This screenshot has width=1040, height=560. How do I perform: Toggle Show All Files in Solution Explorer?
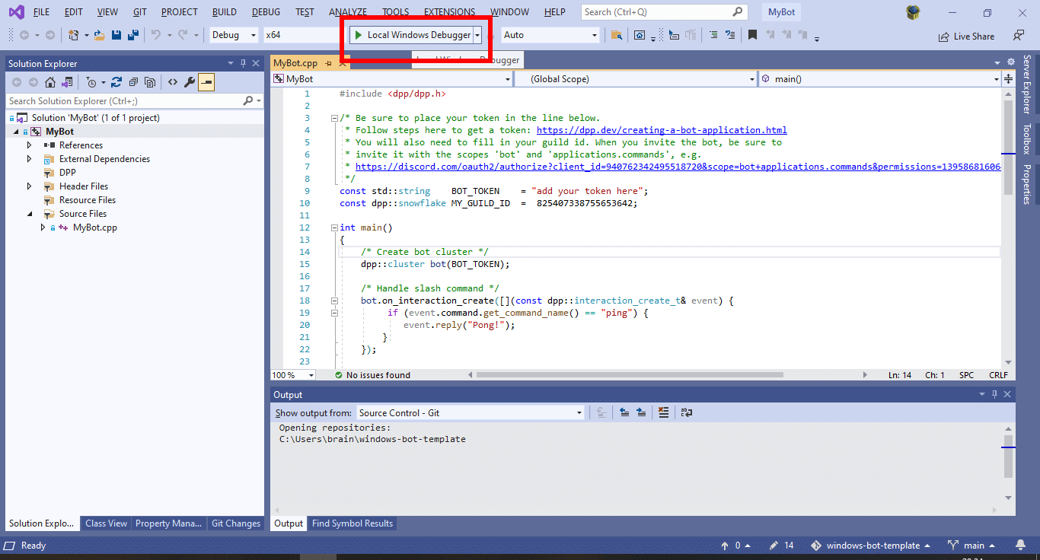click(151, 82)
